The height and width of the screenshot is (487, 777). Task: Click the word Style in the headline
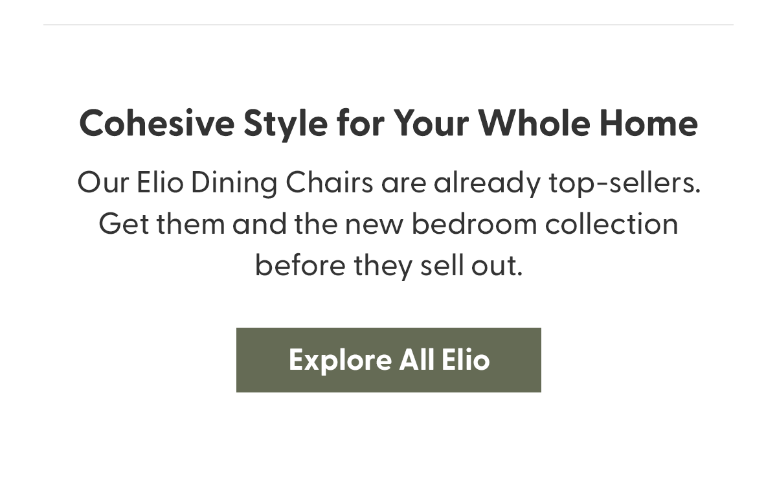(x=285, y=123)
